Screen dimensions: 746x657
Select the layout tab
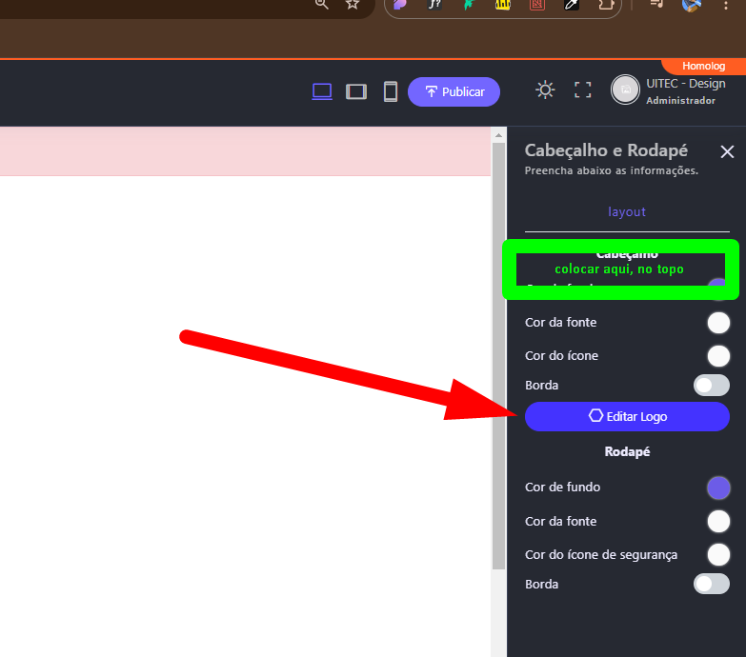(627, 211)
